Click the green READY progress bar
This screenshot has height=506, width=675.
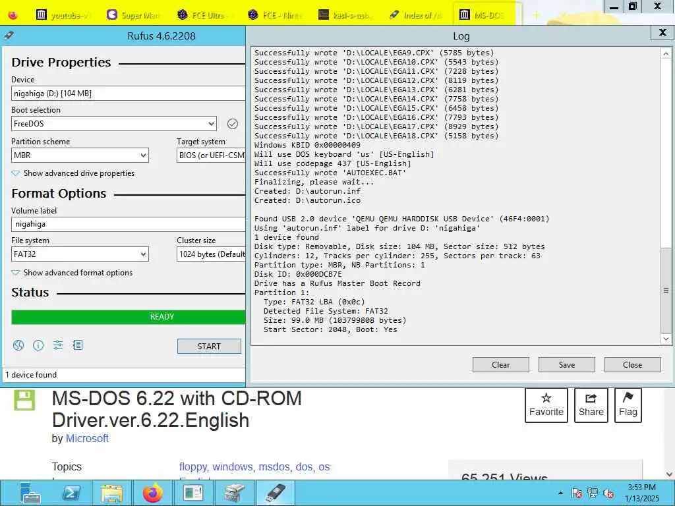[129, 317]
